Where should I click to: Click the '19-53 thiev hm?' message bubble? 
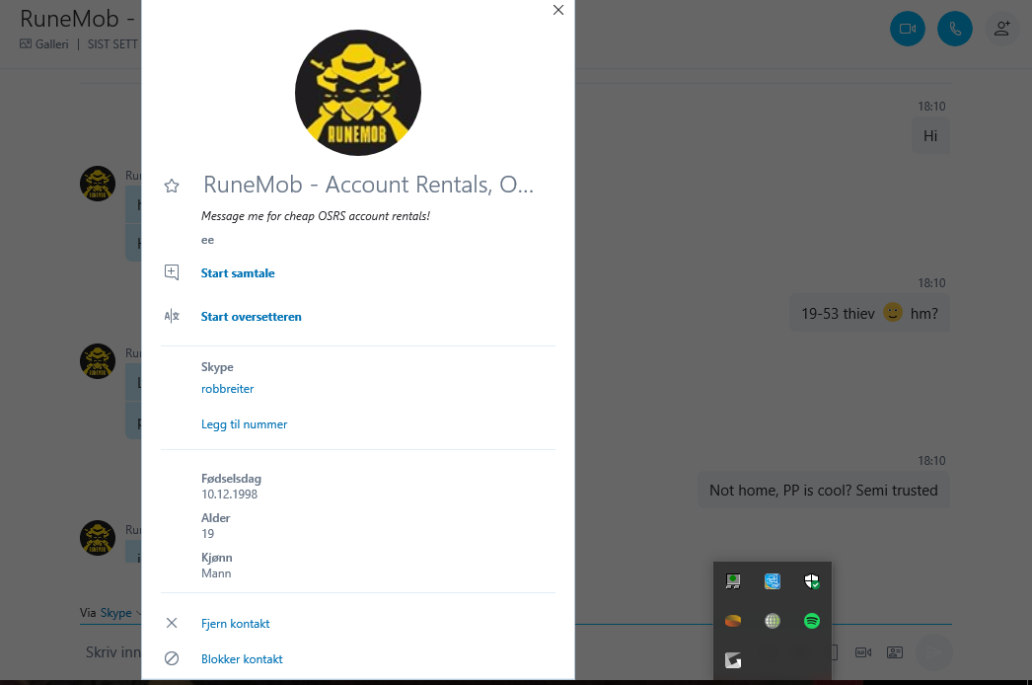869,313
